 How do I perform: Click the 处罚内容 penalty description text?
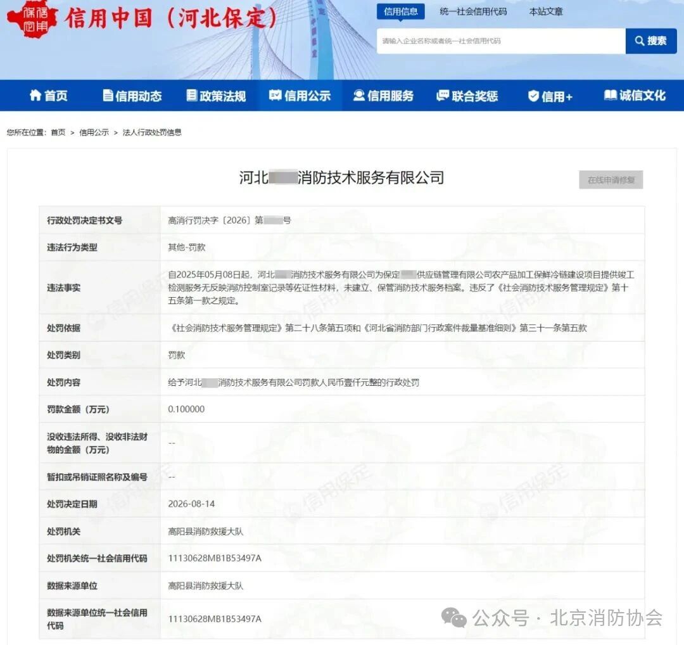click(294, 382)
